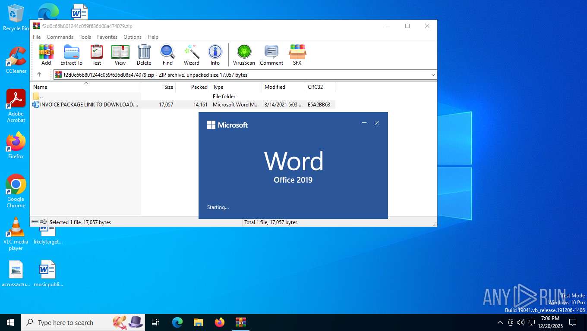This screenshot has width=587, height=331.
Task: Select the musicpubli... Word document on desktop
Action: [48, 274]
